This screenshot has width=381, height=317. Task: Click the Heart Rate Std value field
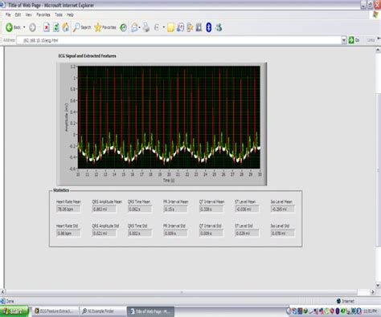point(68,234)
